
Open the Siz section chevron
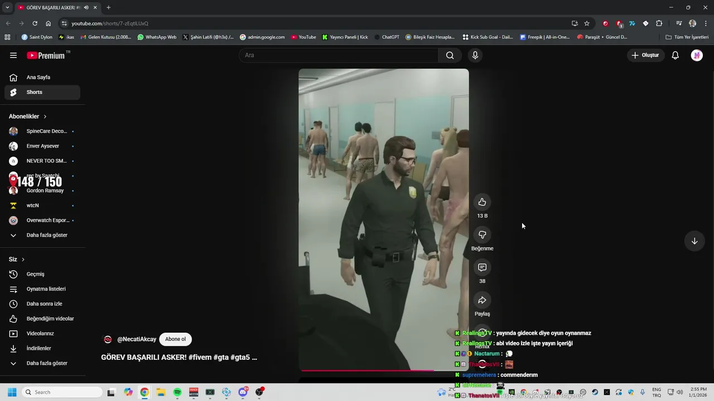[x=23, y=260]
